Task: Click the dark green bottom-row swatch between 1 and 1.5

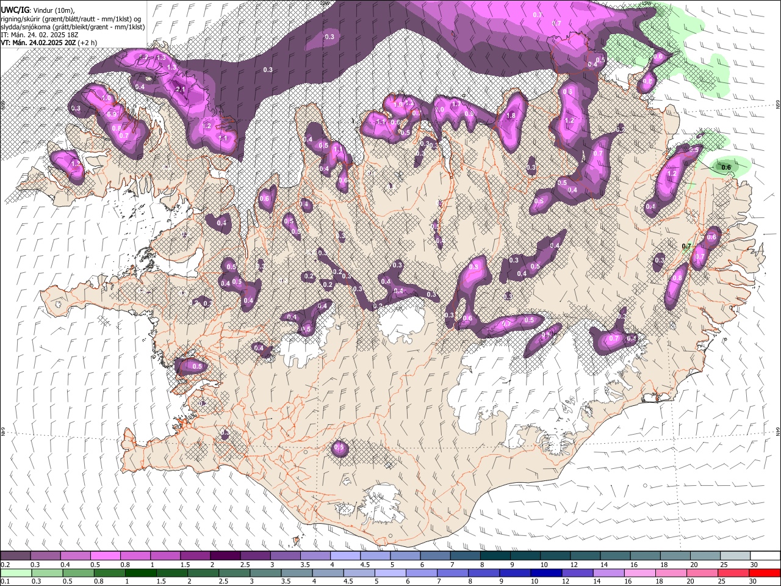Action: 141,573
